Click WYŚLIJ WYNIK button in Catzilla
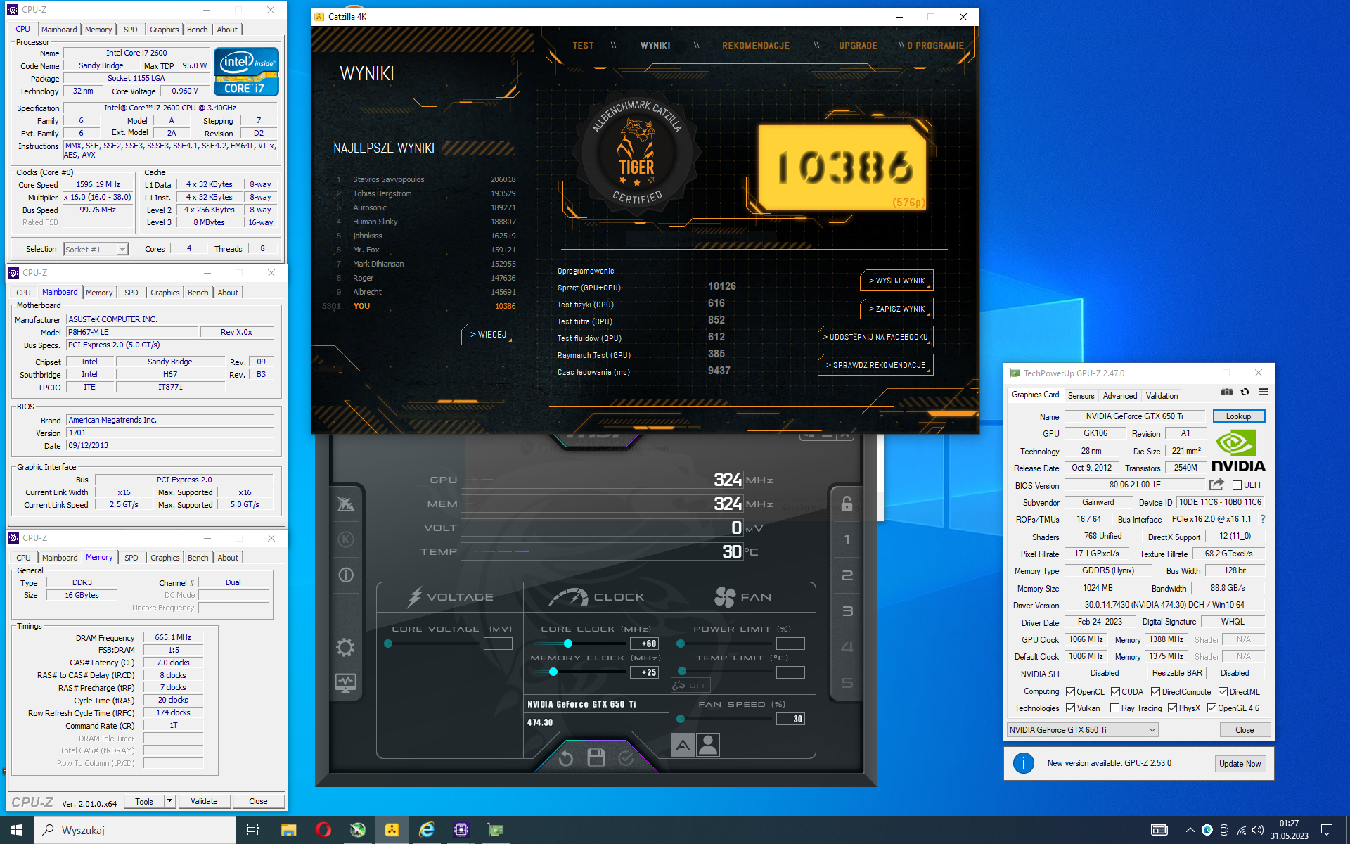Viewport: 1350px width, 844px height. coord(896,281)
